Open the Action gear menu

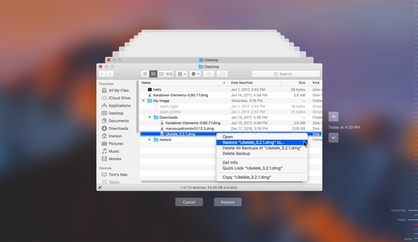point(195,74)
